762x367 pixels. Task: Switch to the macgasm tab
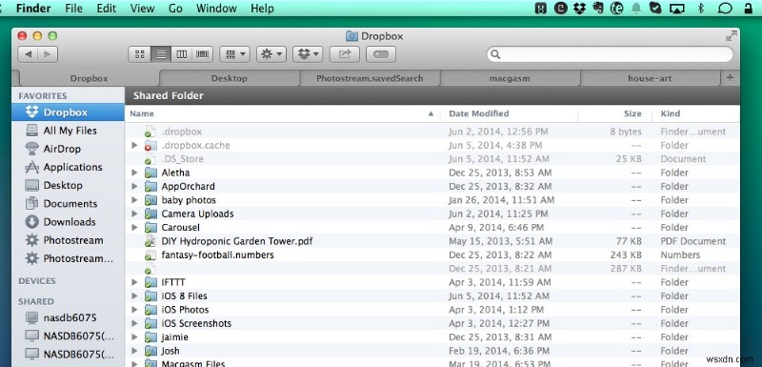coord(510,78)
